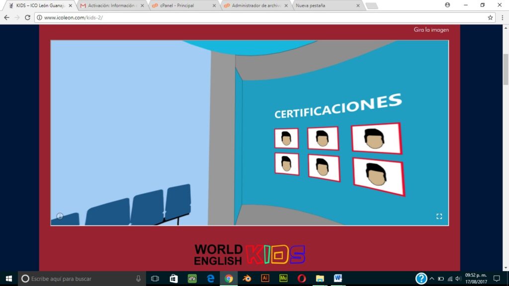Click the fullscreen icon in the panorama viewer
The height and width of the screenshot is (286, 509).
click(439, 216)
